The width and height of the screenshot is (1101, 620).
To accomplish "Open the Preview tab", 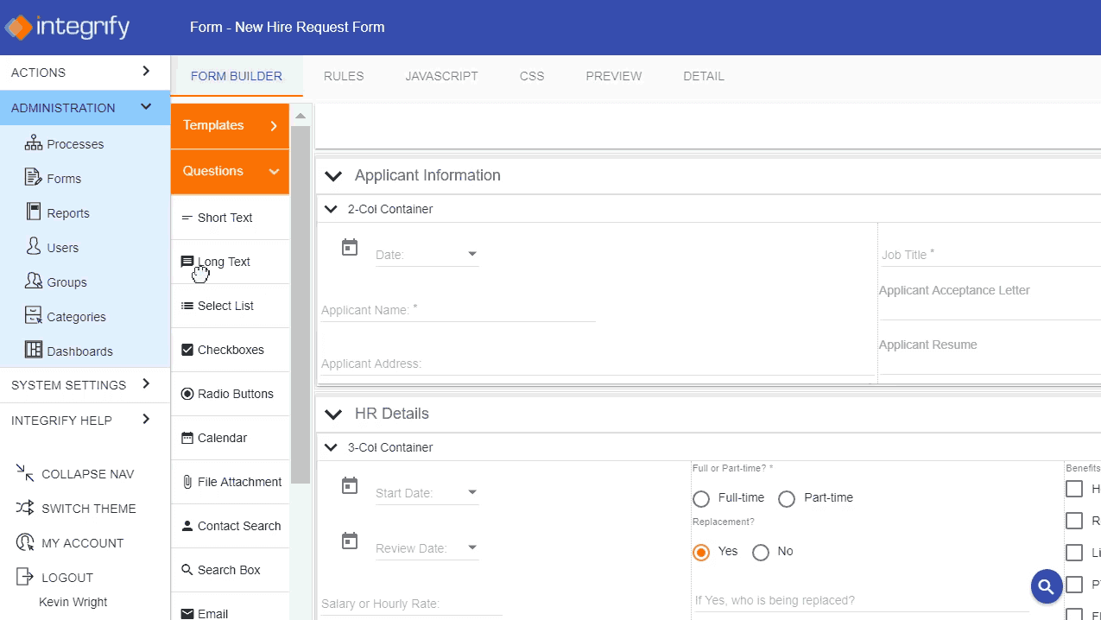I will tap(614, 76).
